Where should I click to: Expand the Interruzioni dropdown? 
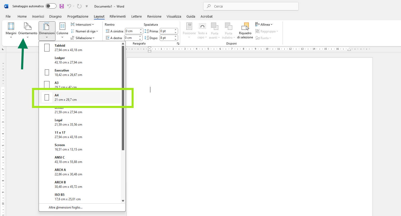point(82,25)
